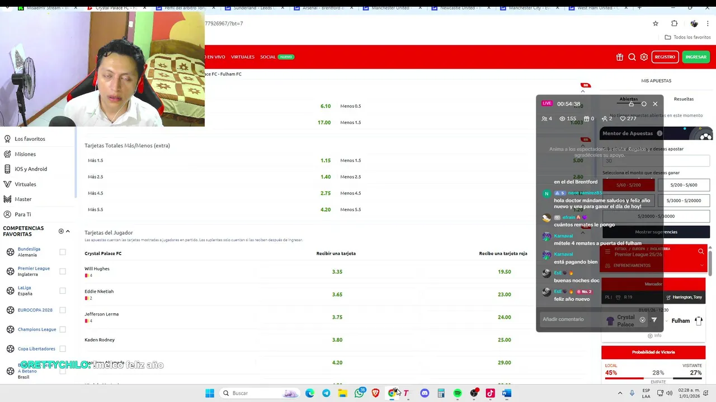716x402 pixels.
Task: Click the Windows taskbar Buscar search box
Action: [x=258, y=393]
